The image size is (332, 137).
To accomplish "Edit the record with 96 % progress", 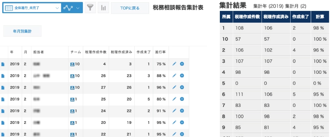I will 174,87.
